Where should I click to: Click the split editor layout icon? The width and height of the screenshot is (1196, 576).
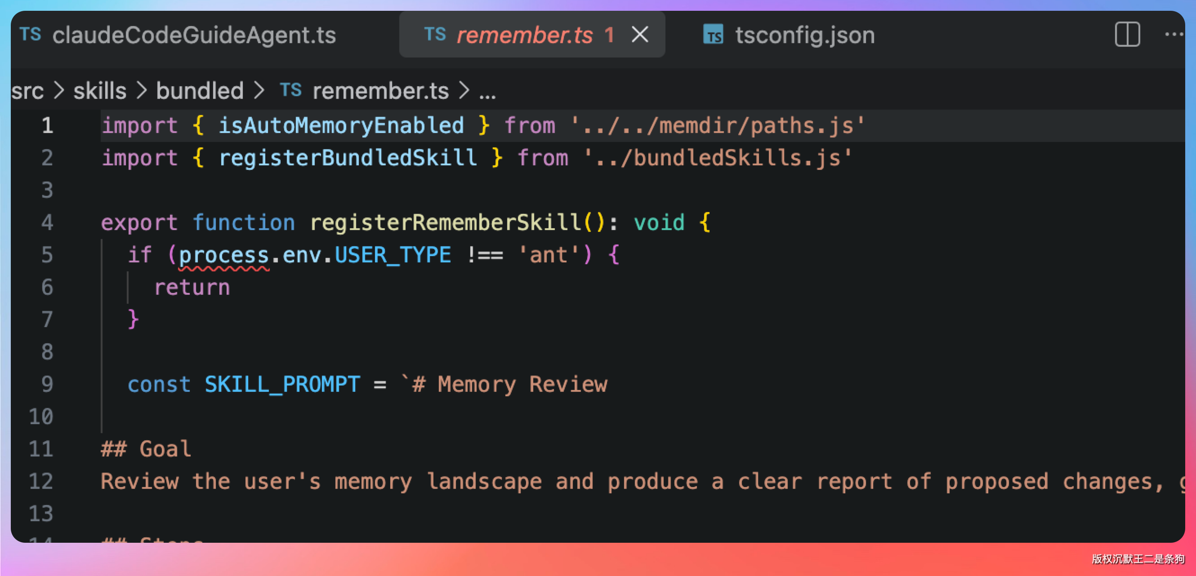1127,35
